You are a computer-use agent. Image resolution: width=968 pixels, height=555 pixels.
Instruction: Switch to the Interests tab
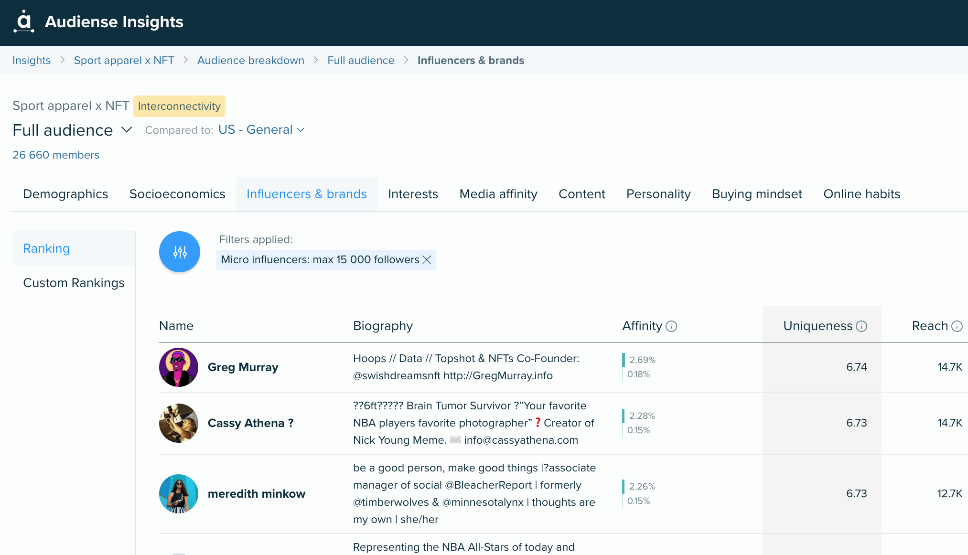click(x=413, y=194)
